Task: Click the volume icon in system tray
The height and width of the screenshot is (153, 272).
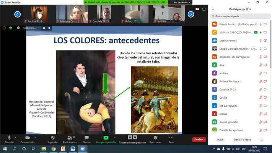Action: pyautogui.click(x=238, y=149)
